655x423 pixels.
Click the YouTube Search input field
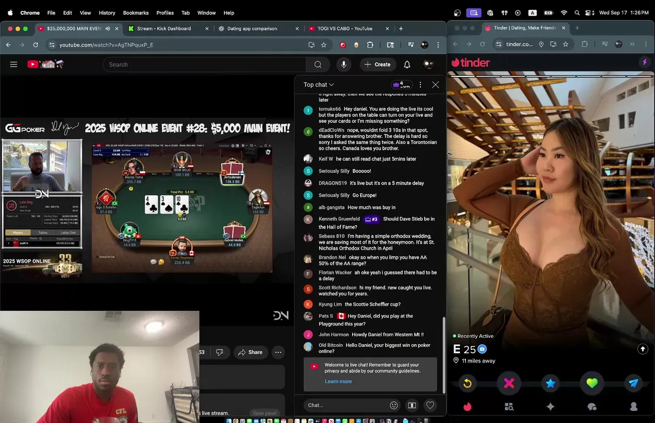(205, 64)
